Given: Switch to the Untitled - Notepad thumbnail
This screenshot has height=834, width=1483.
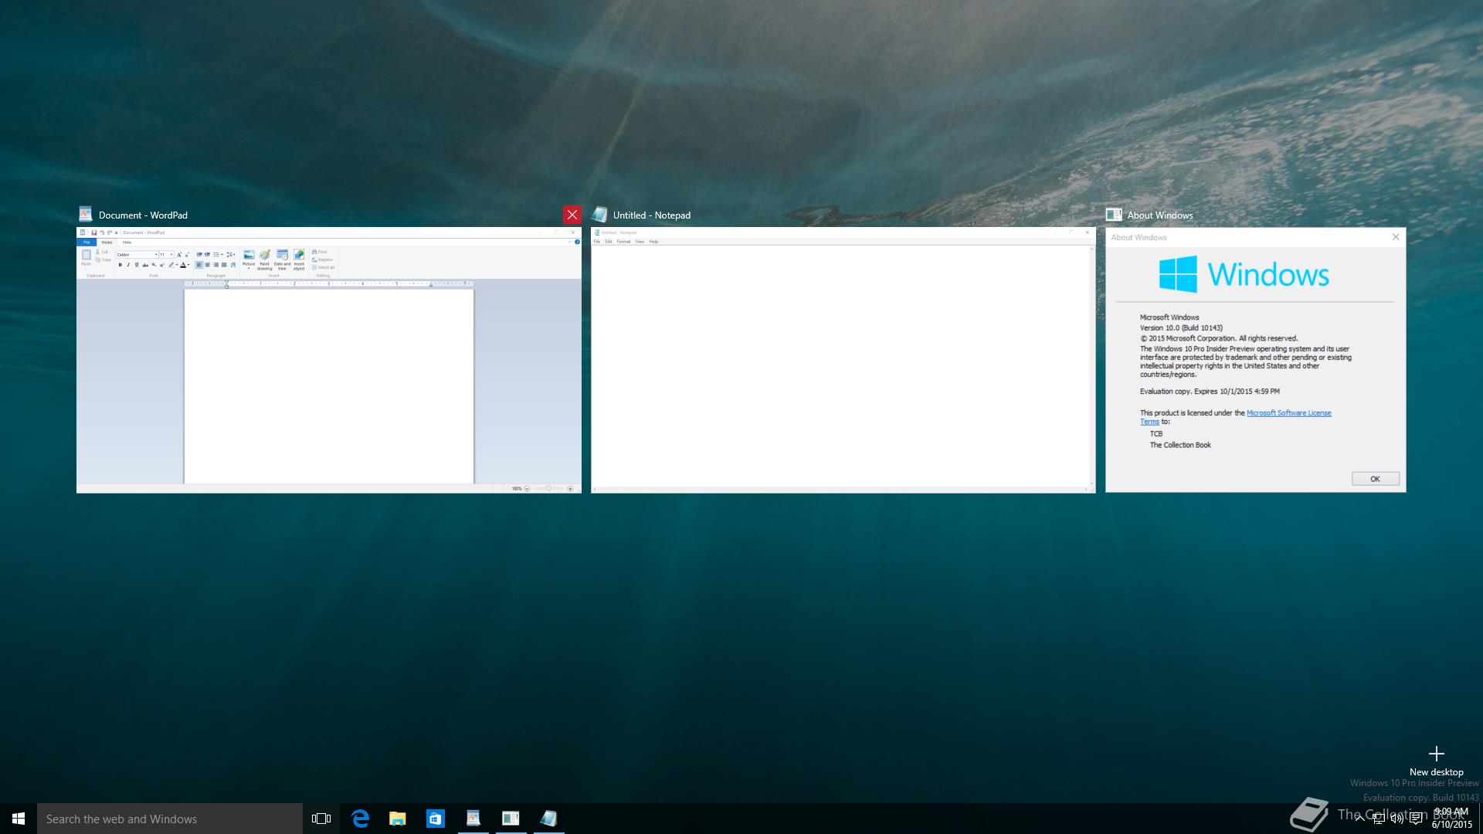Looking at the screenshot, I should tap(843, 360).
